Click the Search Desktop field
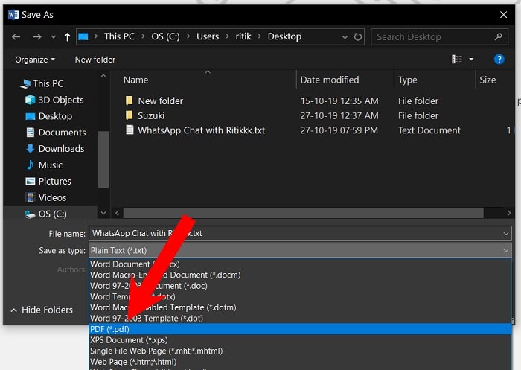The width and height of the screenshot is (521, 370). 439,37
